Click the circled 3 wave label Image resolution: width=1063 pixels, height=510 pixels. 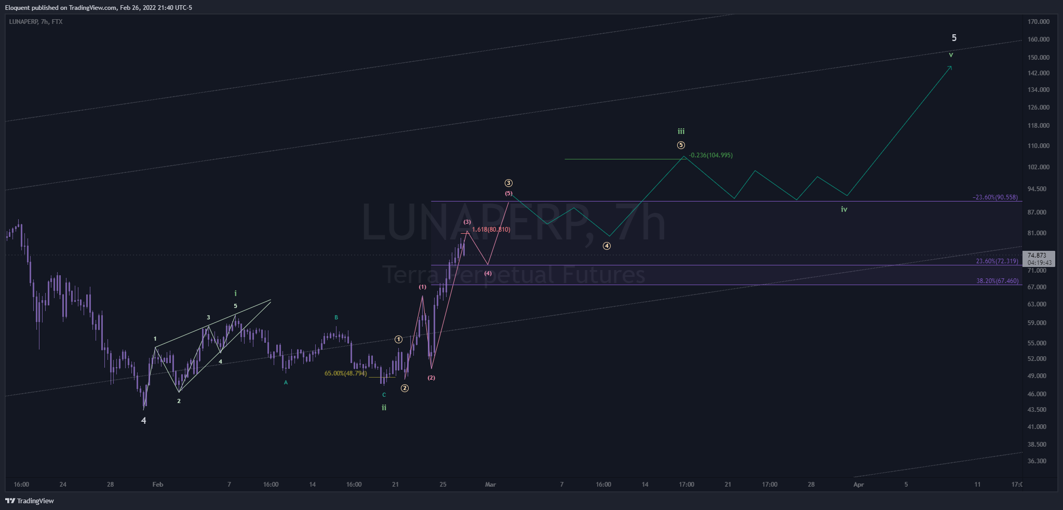508,183
